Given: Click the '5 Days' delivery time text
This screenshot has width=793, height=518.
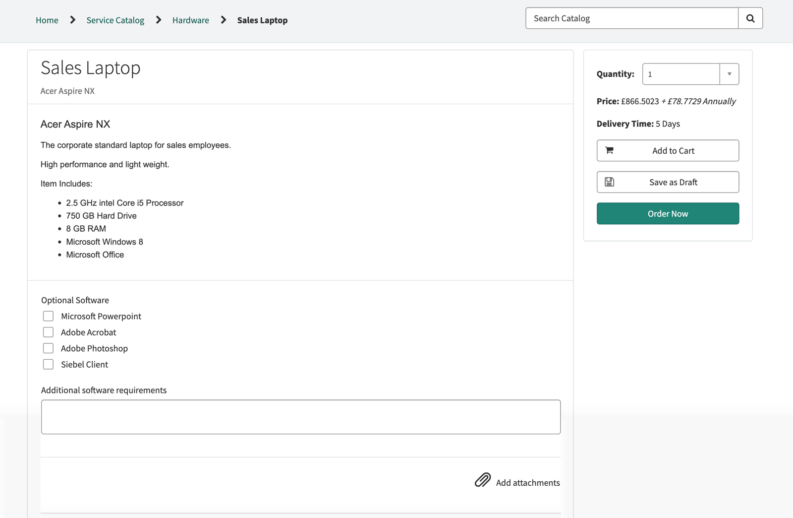Looking at the screenshot, I should click(x=668, y=124).
